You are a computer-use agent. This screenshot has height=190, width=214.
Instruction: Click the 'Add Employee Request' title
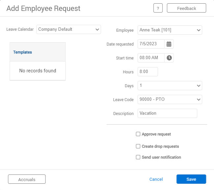[x=44, y=8]
